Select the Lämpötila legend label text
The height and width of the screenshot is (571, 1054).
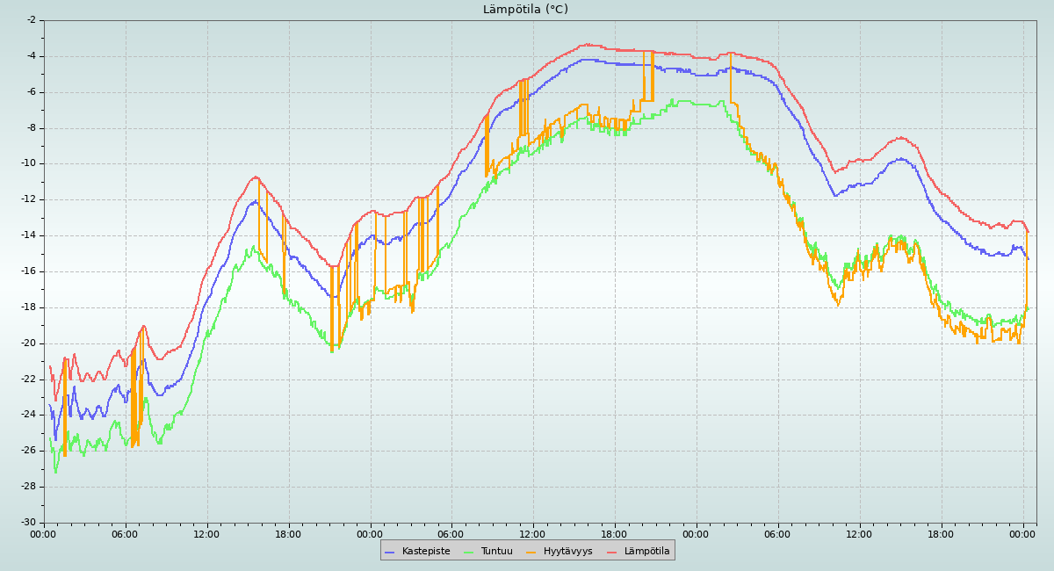(x=646, y=552)
